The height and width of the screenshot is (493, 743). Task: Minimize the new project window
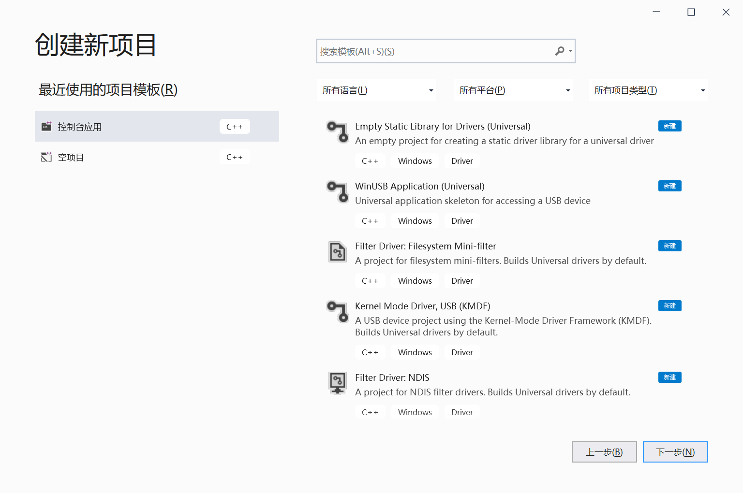click(x=656, y=12)
